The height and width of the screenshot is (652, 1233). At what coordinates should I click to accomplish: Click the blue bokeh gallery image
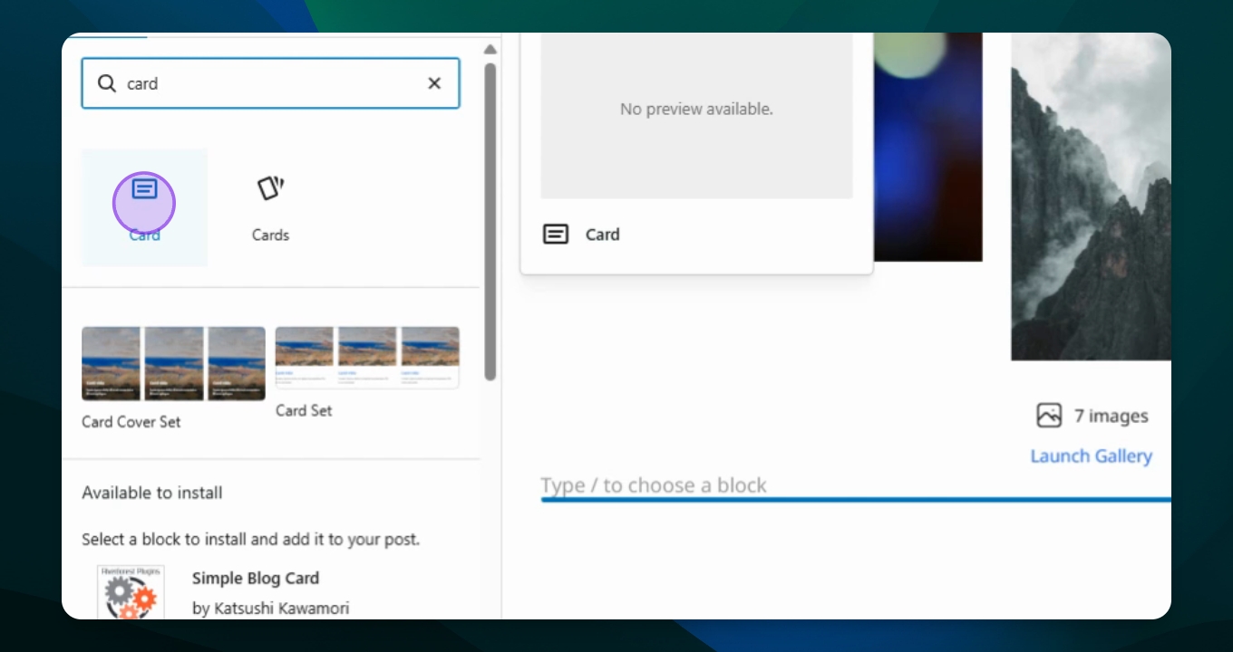tap(927, 147)
